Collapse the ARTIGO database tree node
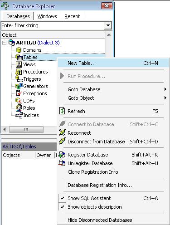 tap(5, 43)
